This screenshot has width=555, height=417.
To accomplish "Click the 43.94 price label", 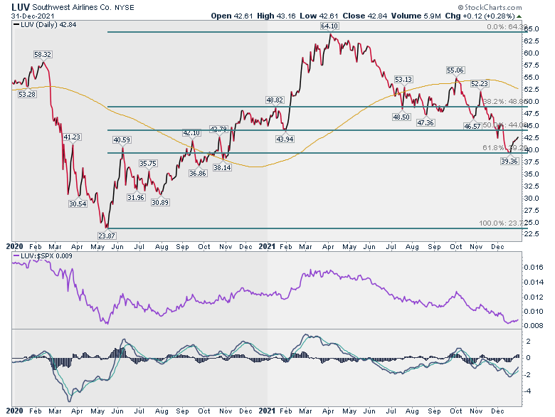I will [285, 139].
